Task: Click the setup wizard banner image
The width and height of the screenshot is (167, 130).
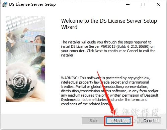Action: tap(25, 59)
